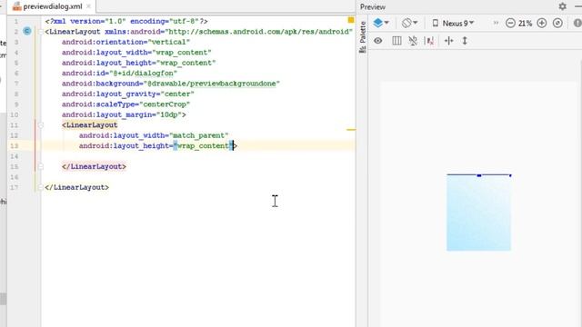This screenshot has height=327, width=582.
Task: Click the text android:orientation="vertical"
Action: point(125,42)
